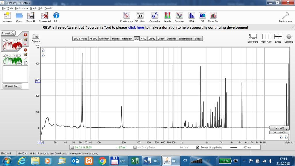Set frequency range with 10 .. 200 button

tap(279, 128)
